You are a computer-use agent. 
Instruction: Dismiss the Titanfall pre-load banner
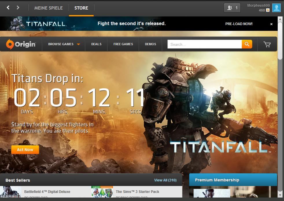pyautogui.click(x=271, y=24)
